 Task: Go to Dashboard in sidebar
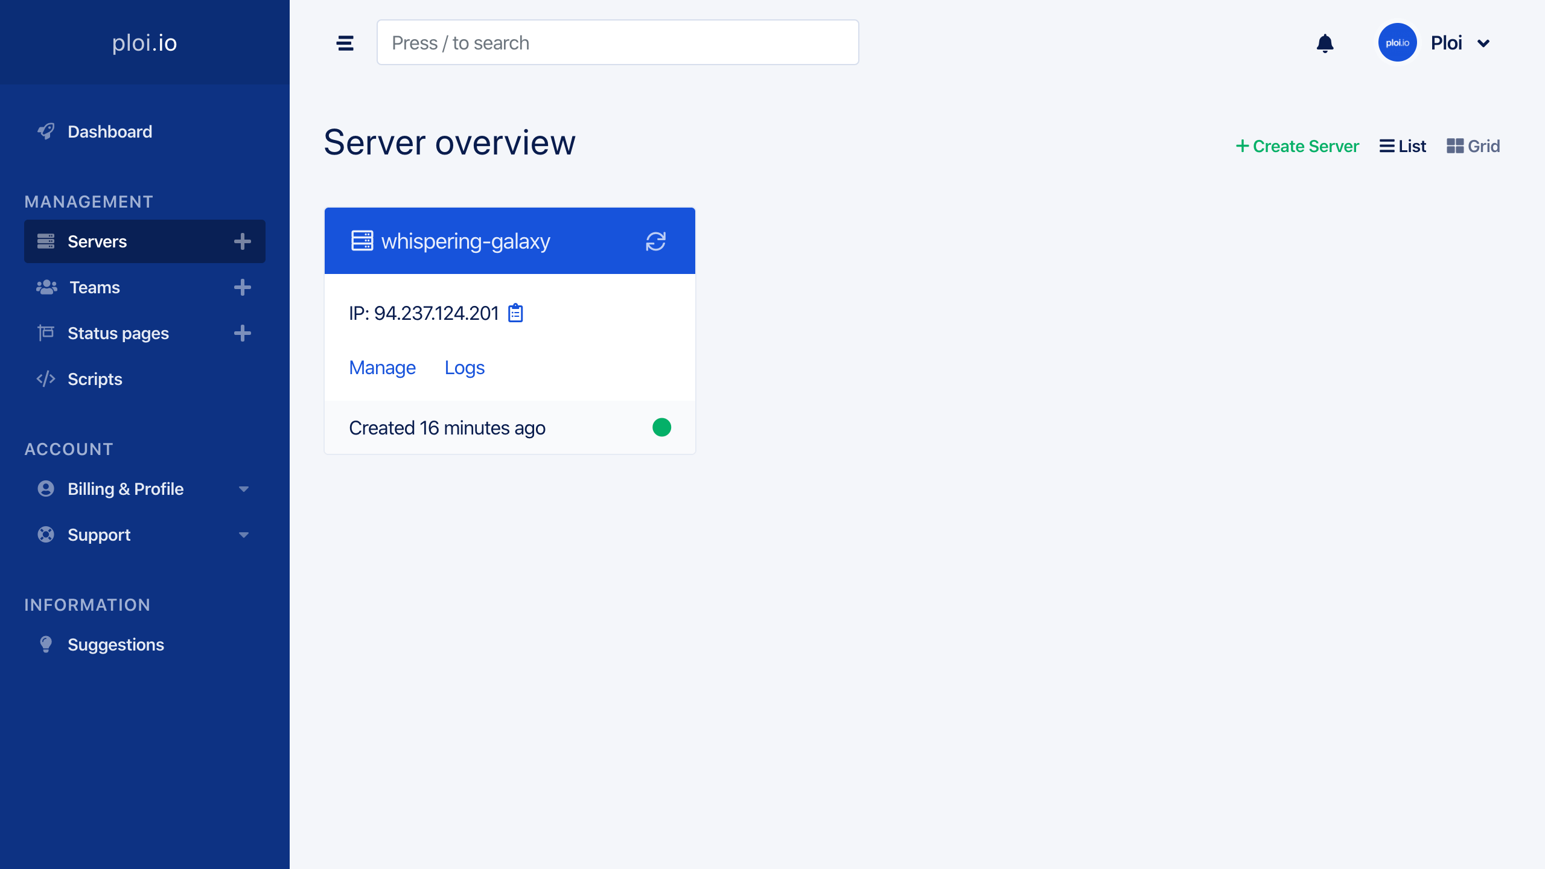109,132
